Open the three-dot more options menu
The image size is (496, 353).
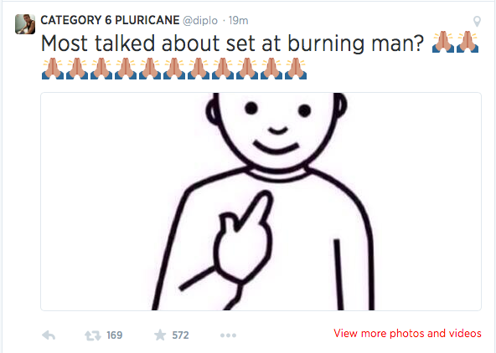click(228, 335)
